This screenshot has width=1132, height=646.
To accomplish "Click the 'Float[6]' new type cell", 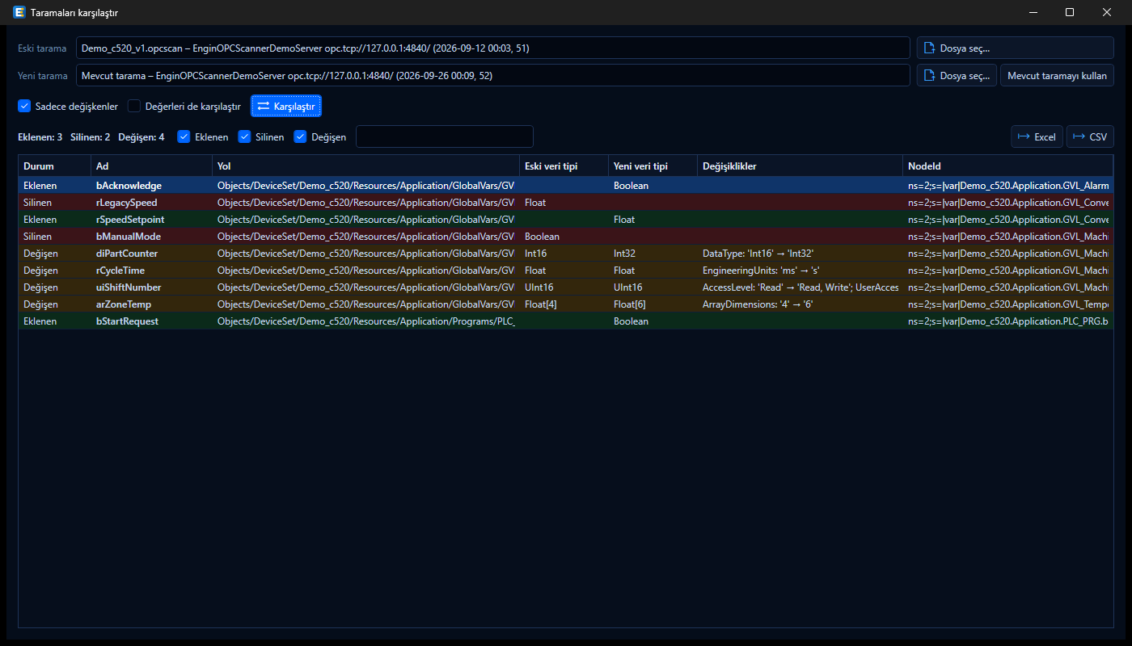I will (x=653, y=304).
